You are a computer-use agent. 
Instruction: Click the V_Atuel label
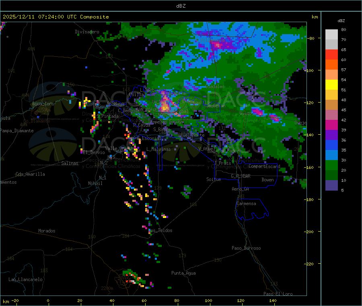tap(207, 149)
